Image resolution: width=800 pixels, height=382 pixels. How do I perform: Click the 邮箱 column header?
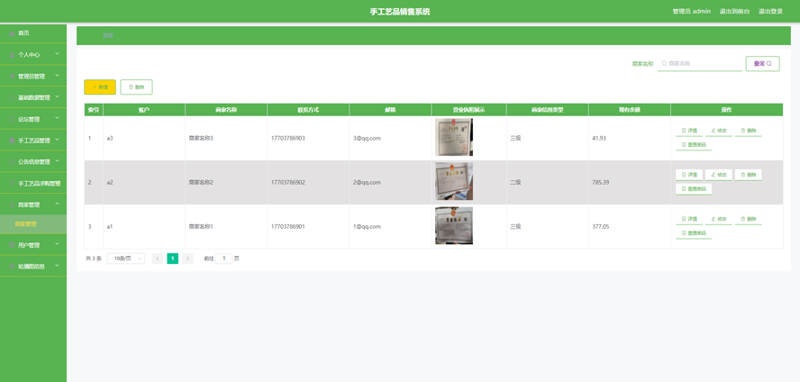[x=390, y=110]
